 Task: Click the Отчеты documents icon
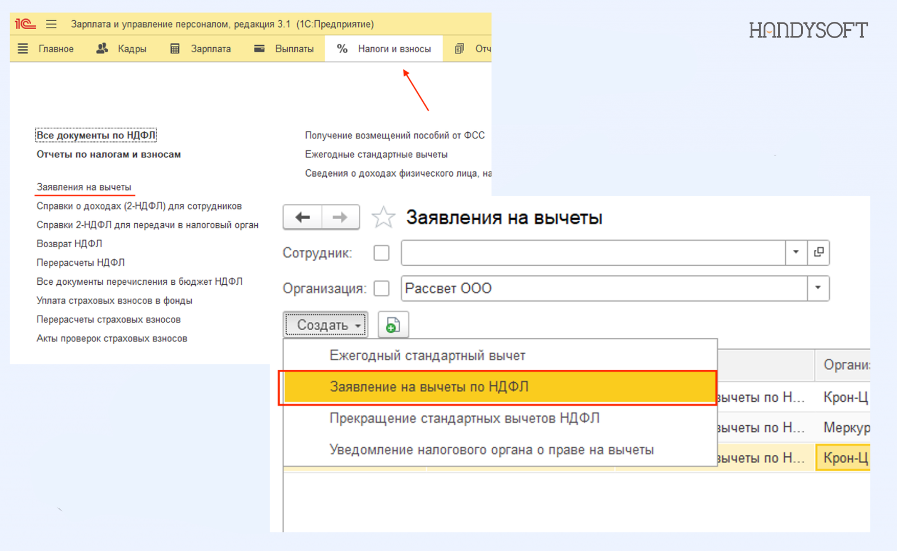coord(459,49)
